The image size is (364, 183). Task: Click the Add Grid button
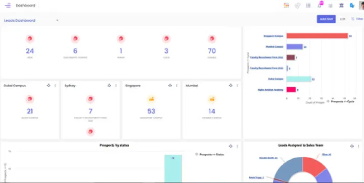click(326, 19)
